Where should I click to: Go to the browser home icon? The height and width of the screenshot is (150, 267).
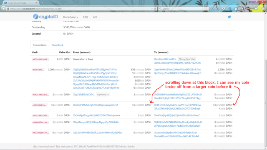[236, 9]
